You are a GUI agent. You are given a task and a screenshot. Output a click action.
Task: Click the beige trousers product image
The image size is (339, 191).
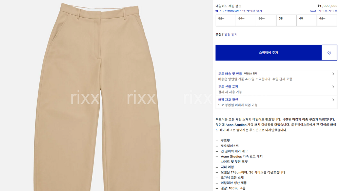click(97, 97)
